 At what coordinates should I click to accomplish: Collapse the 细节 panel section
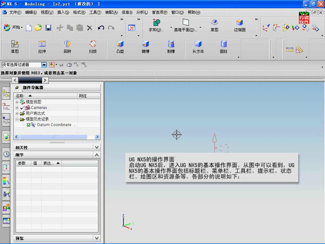tap(96, 155)
